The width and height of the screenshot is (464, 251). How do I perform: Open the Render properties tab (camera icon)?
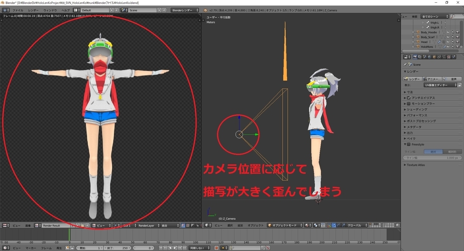pyautogui.click(x=415, y=57)
